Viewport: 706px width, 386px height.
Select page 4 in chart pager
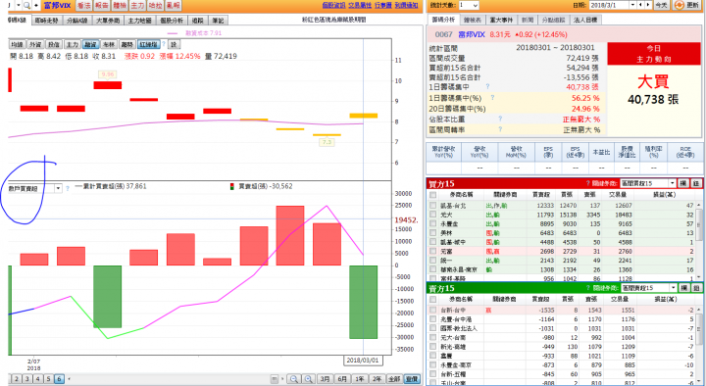[x=38, y=379]
